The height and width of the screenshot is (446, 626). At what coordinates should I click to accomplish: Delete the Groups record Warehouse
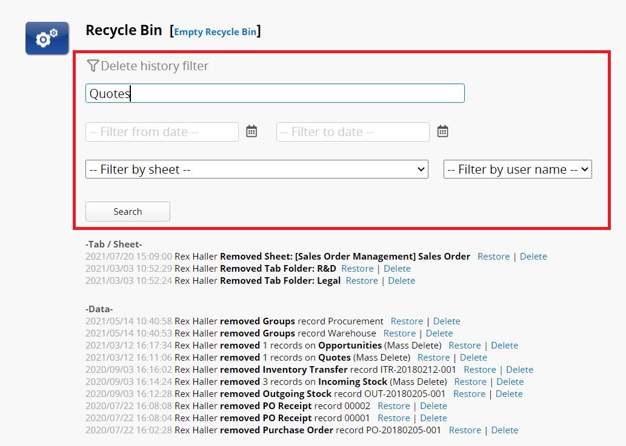(439, 333)
